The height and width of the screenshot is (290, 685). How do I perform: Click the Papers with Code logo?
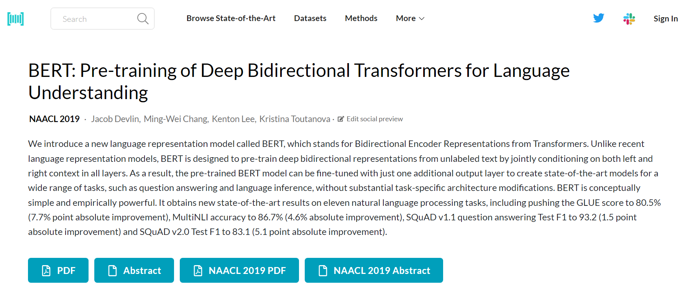coord(15,19)
